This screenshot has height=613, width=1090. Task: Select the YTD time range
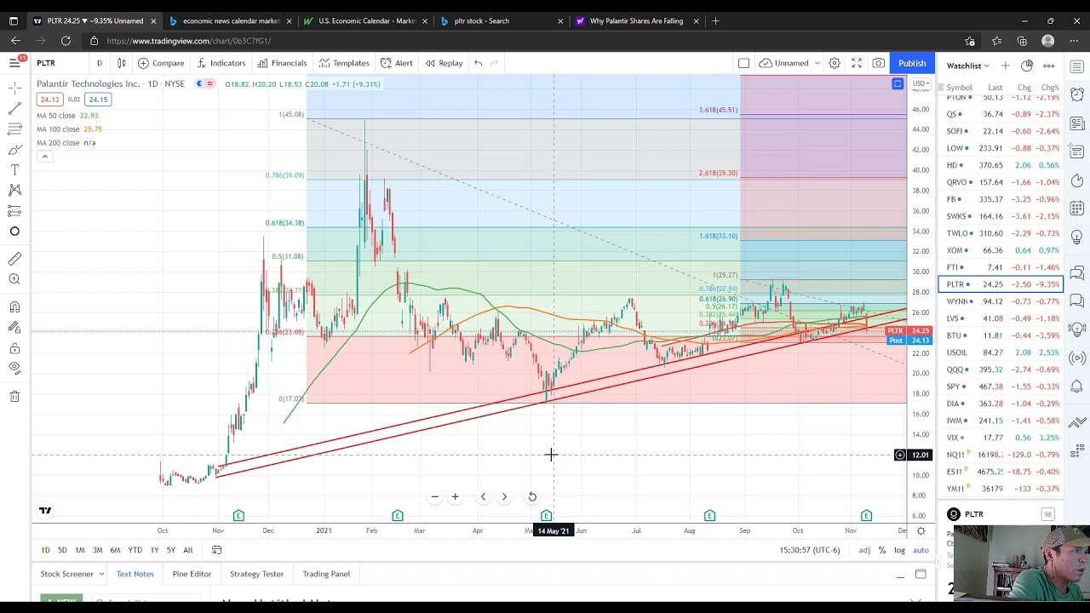coord(135,550)
